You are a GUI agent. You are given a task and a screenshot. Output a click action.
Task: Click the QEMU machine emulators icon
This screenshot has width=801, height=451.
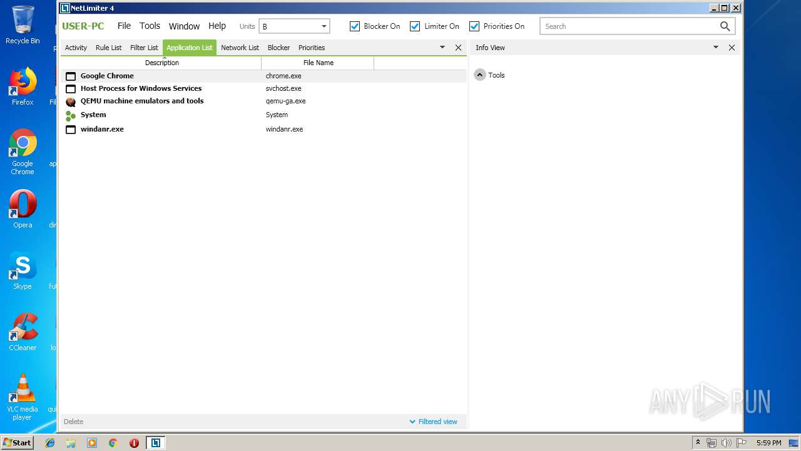(x=71, y=101)
